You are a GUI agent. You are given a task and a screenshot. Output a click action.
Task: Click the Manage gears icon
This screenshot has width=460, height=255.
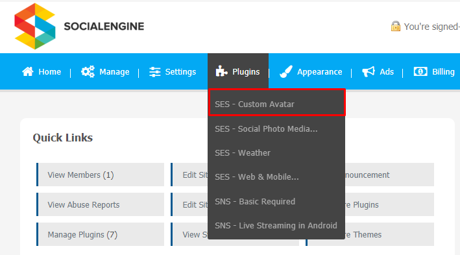(x=88, y=71)
